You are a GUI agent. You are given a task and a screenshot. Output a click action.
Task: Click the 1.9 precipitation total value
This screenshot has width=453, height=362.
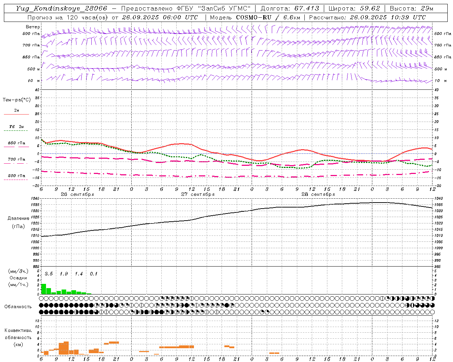tap(64, 274)
